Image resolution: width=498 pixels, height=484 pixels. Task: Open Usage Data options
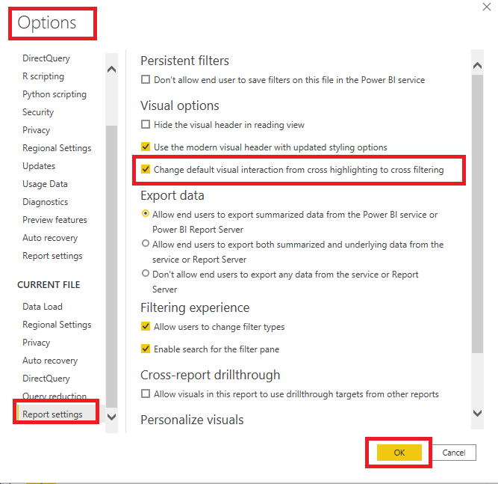45,184
